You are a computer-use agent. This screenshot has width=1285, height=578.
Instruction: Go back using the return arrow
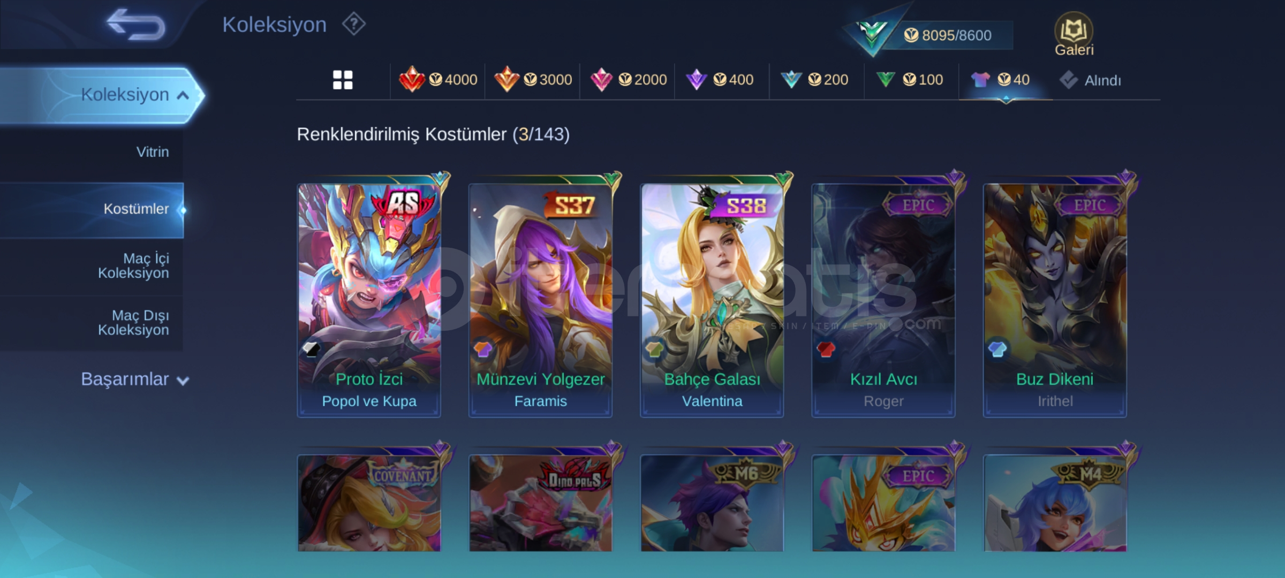point(136,25)
